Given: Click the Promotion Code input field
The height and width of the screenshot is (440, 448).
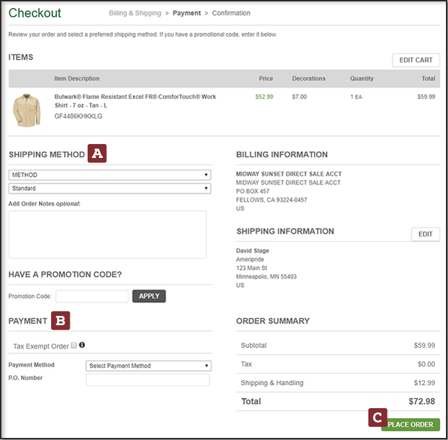Looking at the screenshot, I should (92, 296).
